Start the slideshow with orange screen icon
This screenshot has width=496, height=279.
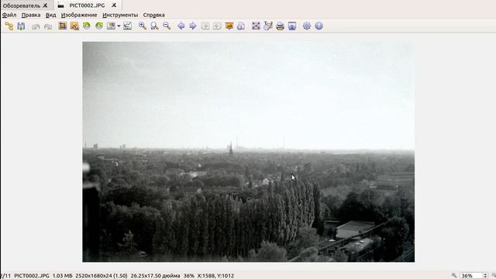(229, 26)
